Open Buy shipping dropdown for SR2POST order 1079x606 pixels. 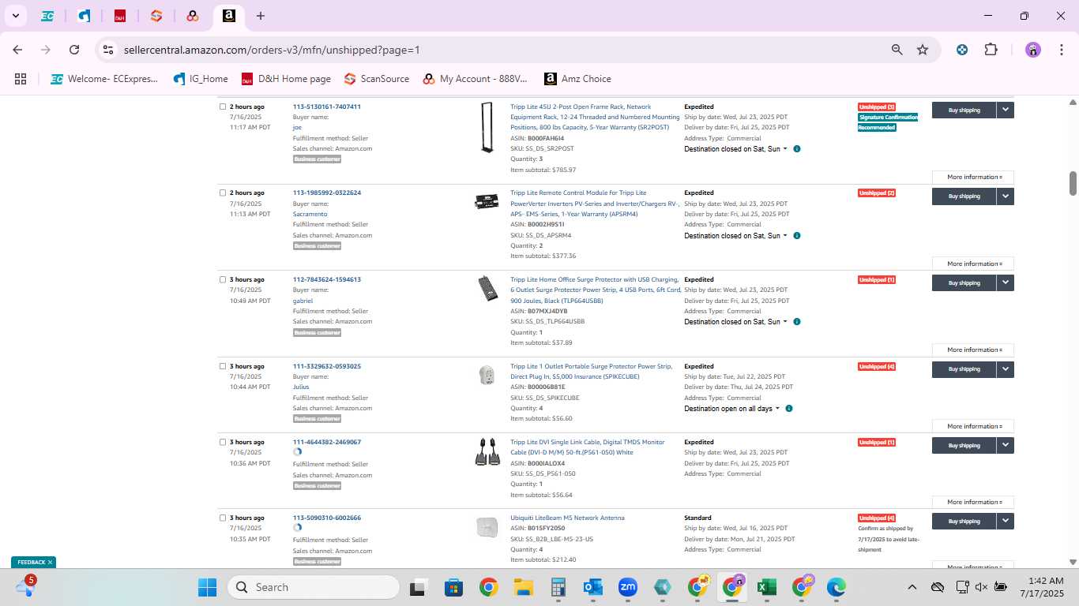pyautogui.click(x=1005, y=110)
